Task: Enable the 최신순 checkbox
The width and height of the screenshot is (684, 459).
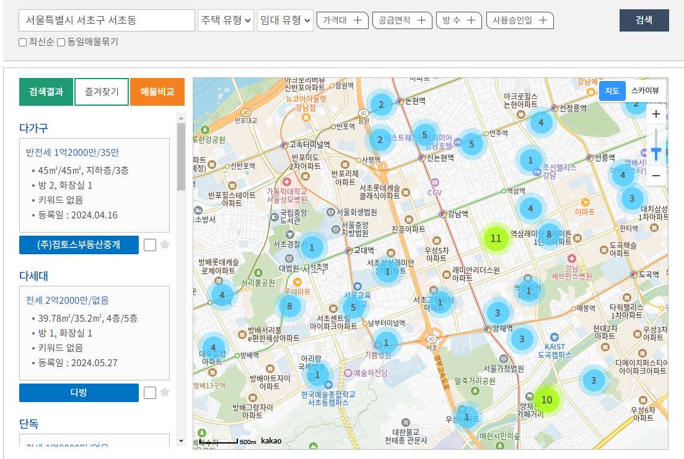Action: (23, 42)
